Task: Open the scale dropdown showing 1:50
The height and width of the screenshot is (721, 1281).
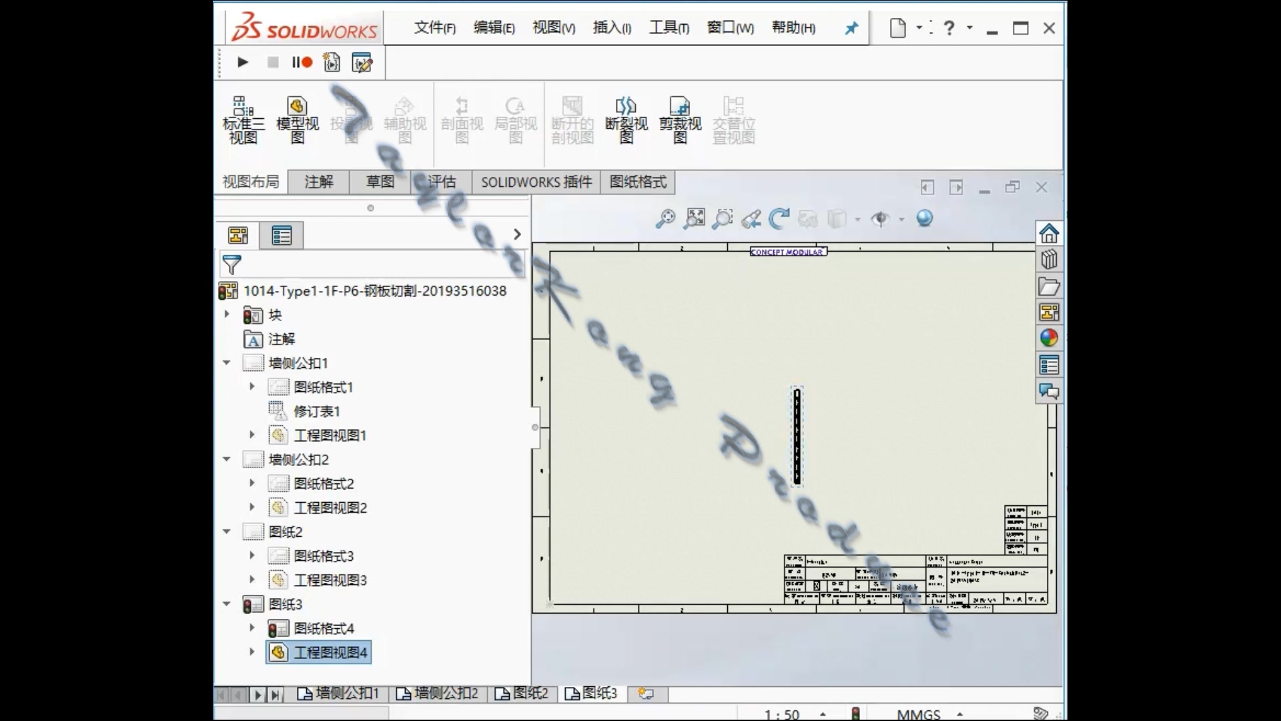Action: (x=822, y=713)
